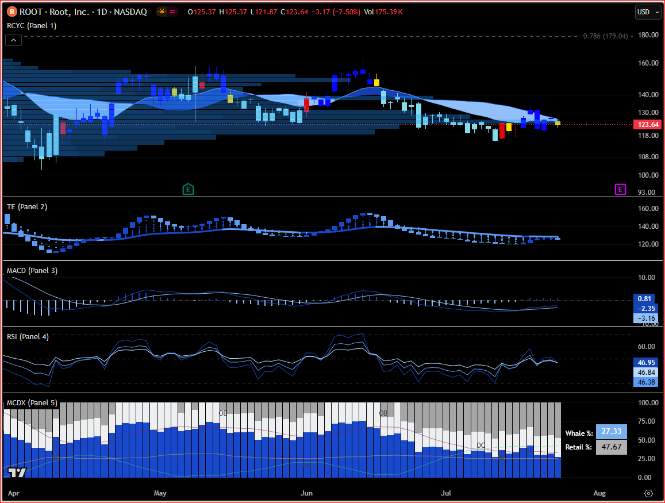Click the pre-market sun status icon
This screenshot has width=665, height=503.
tap(162, 12)
